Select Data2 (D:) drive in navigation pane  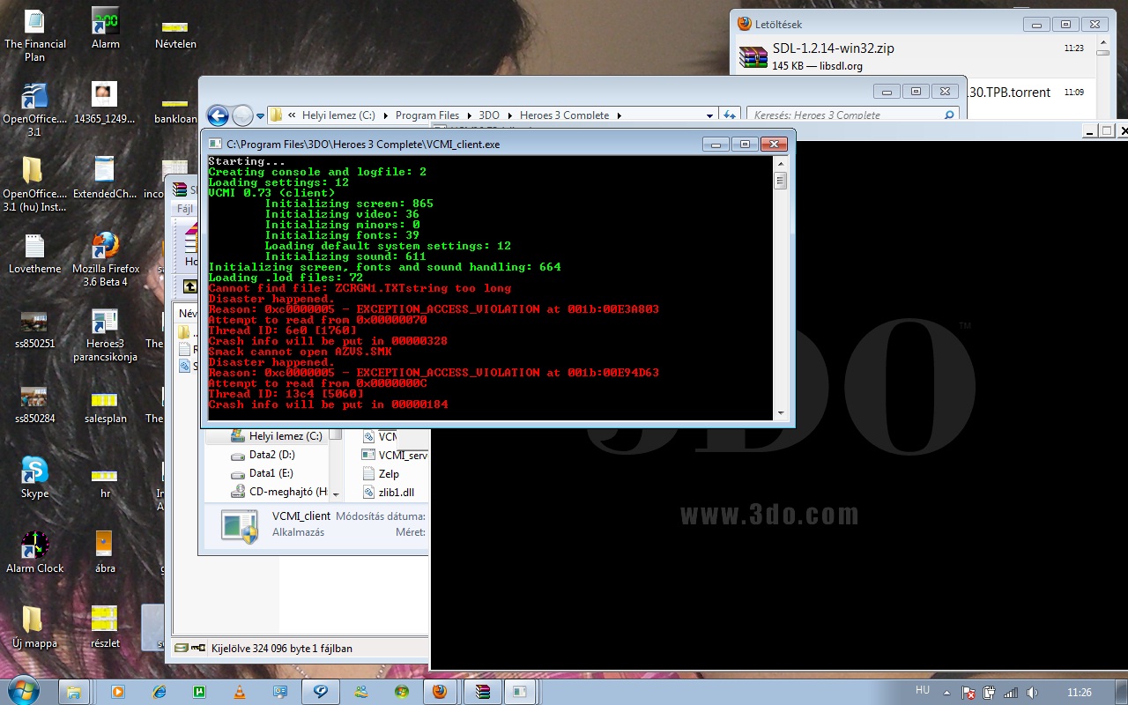coord(271,455)
